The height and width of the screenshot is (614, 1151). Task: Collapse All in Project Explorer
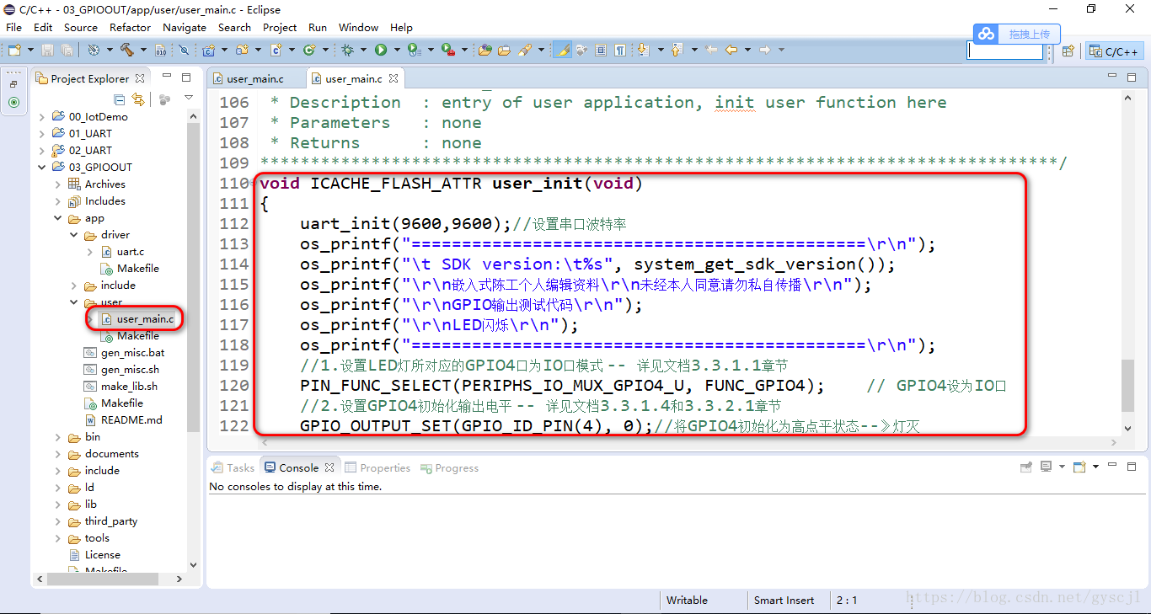coord(119,100)
